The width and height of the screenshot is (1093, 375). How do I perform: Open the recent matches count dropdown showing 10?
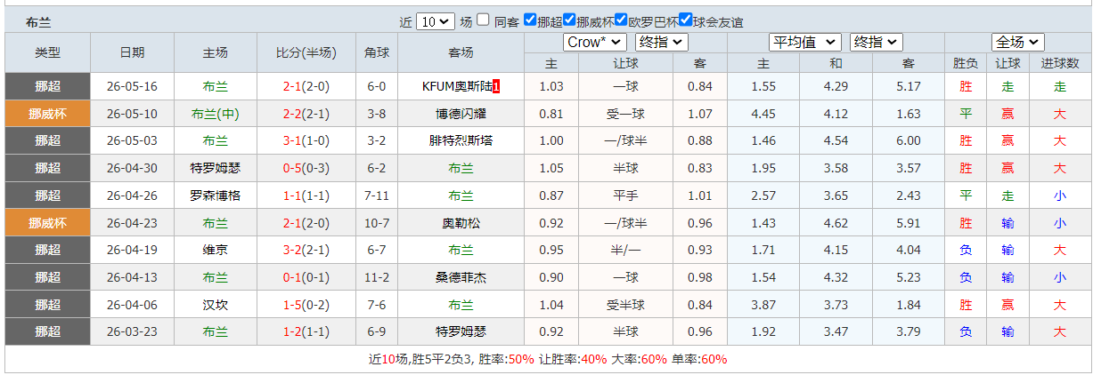(x=436, y=21)
